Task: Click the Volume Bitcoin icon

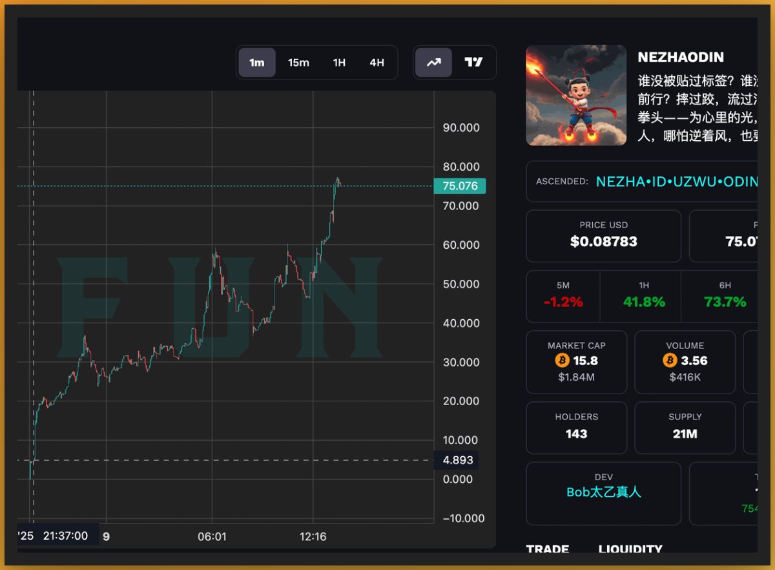Action: click(670, 361)
